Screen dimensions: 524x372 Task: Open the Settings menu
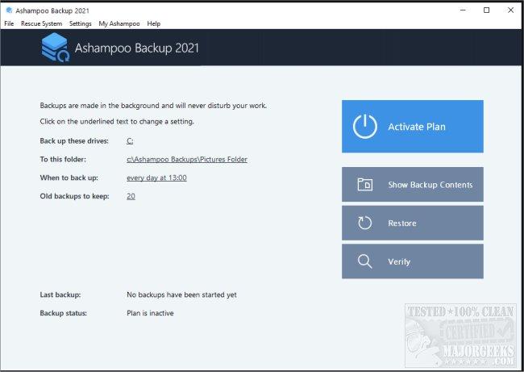[x=80, y=23]
